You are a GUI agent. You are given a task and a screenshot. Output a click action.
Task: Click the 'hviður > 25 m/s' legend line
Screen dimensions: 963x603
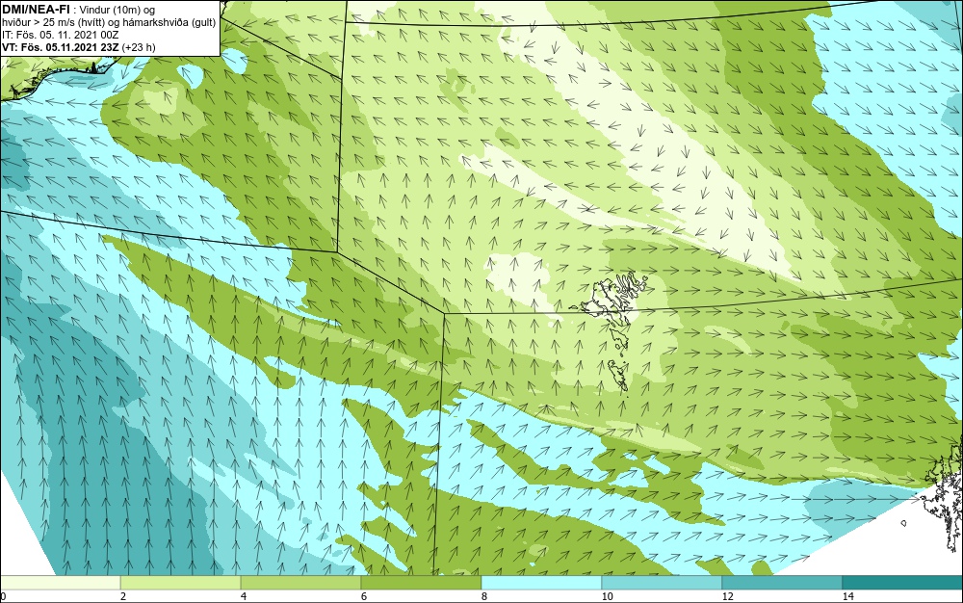click(109, 23)
